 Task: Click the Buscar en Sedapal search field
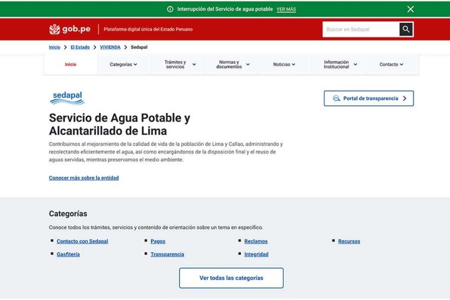360,29
